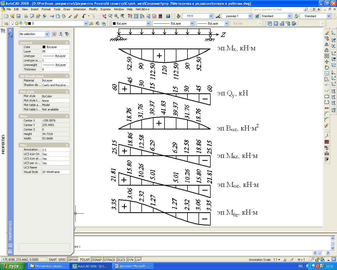Open the QuickCalc calculator icon
Viewport: 337px width, 270px height.
click(160, 16)
